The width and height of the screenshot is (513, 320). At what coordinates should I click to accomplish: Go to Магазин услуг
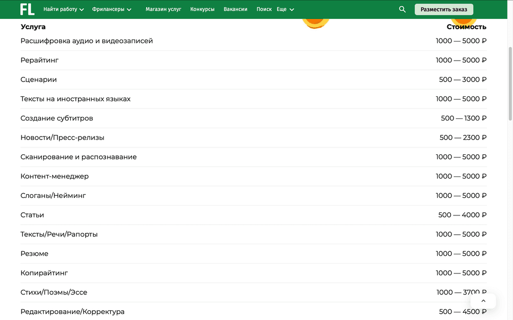pos(163,9)
